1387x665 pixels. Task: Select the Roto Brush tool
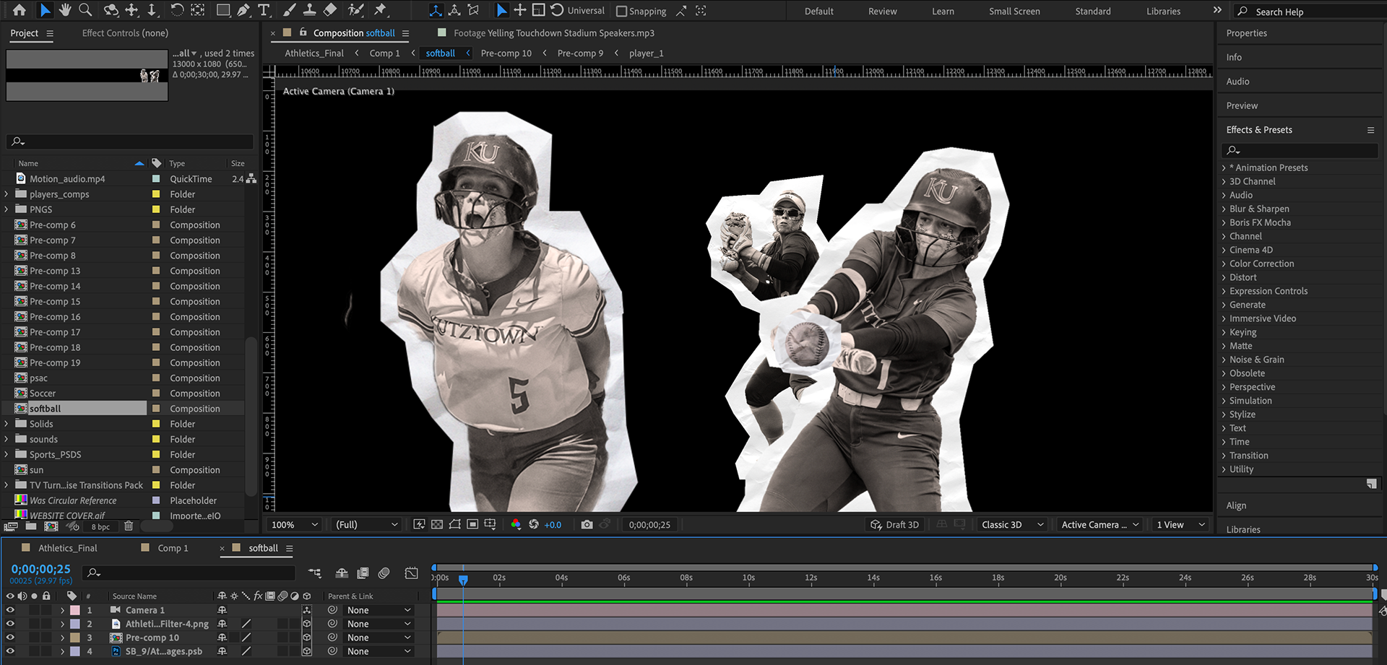click(x=355, y=10)
